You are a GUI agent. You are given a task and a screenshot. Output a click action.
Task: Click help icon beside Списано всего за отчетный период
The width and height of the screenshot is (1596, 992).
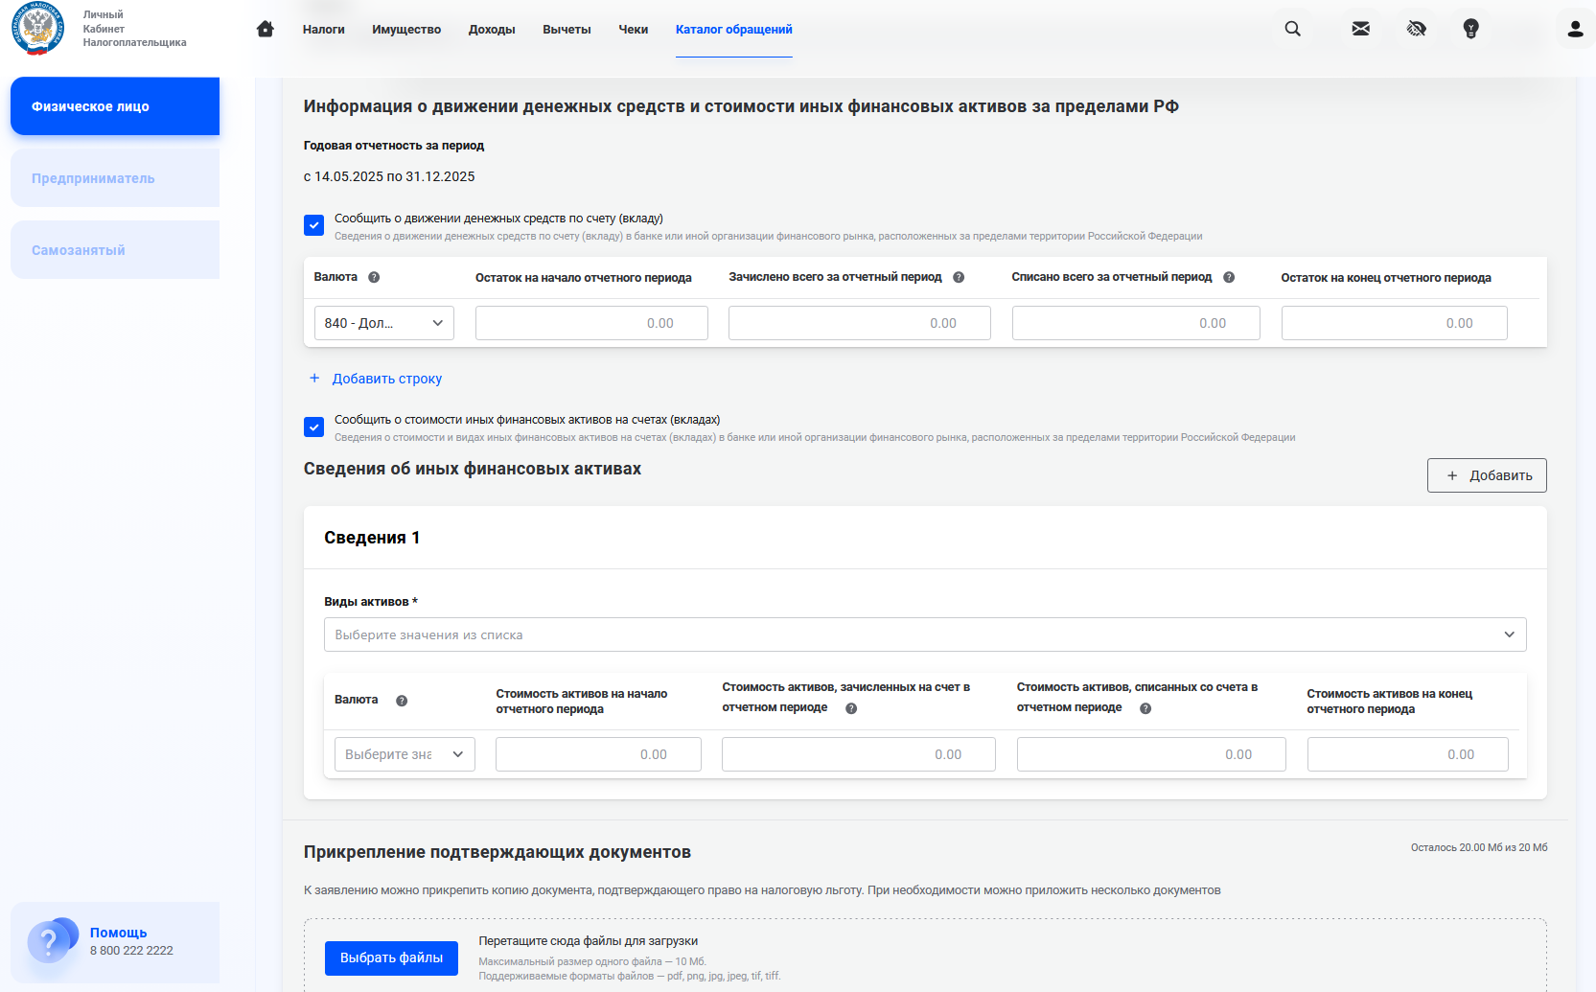coord(1229,277)
